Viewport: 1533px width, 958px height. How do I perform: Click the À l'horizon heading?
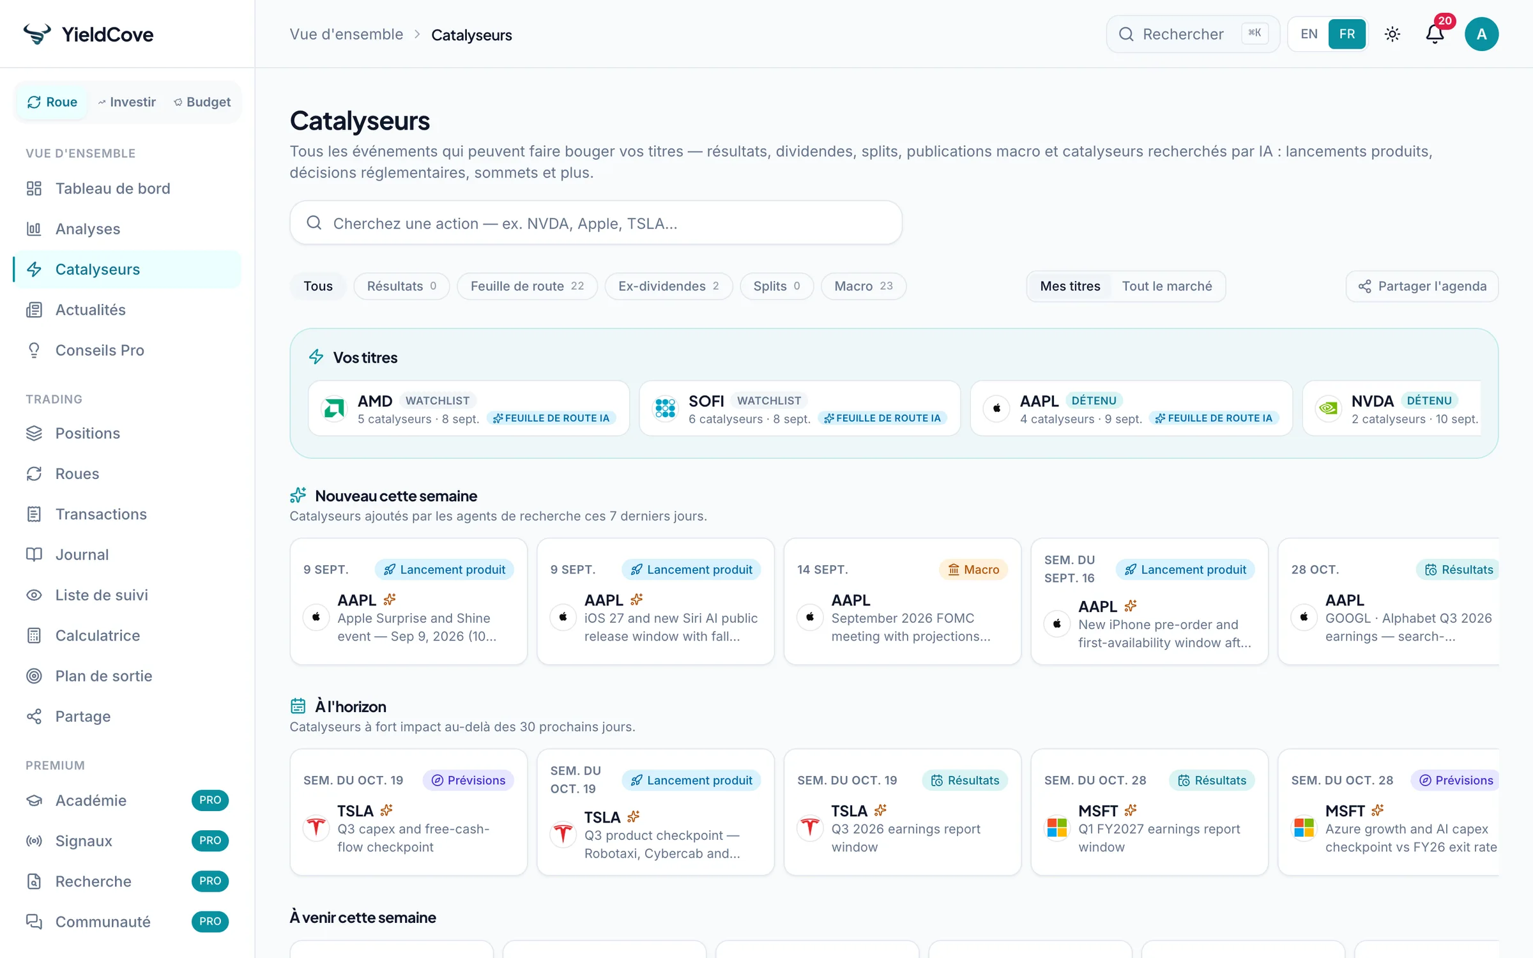(350, 706)
